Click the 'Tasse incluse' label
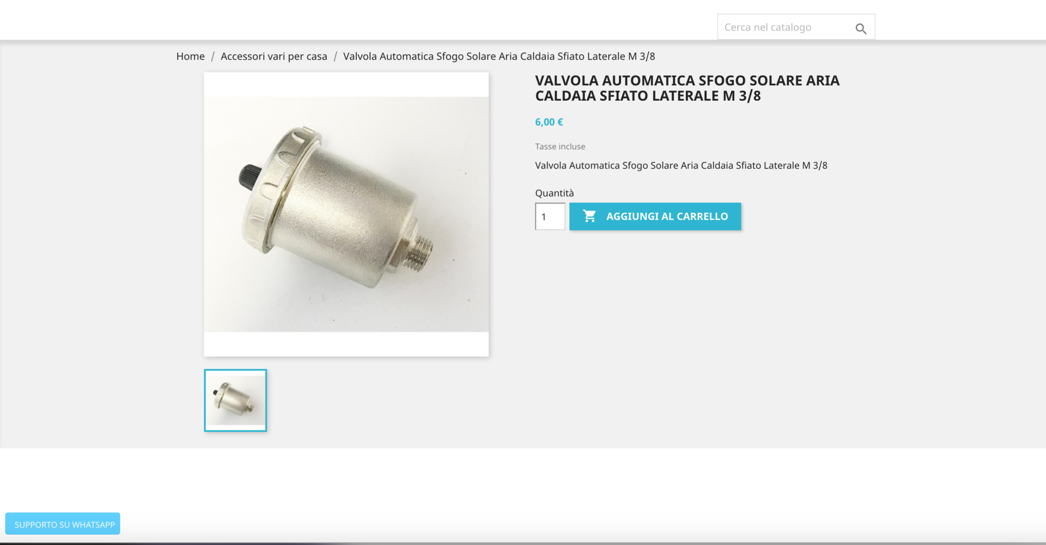Image resolution: width=1046 pixels, height=545 pixels. [x=560, y=146]
